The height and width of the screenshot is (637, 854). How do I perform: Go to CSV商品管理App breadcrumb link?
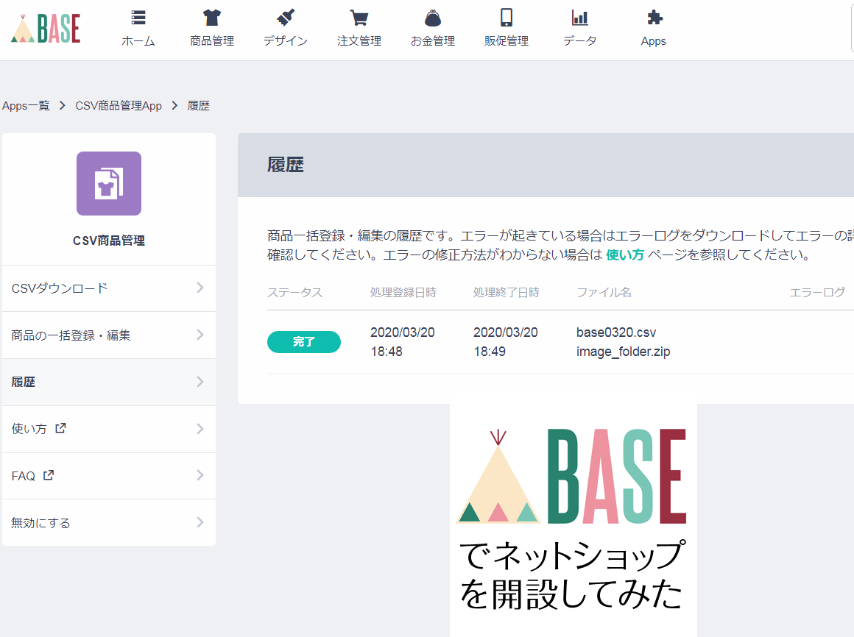pos(119,106)
